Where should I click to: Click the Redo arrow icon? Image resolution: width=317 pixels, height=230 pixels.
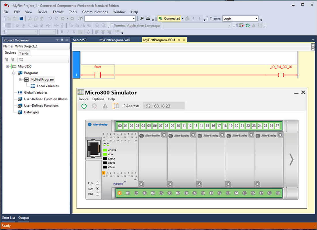click(56, 19)
